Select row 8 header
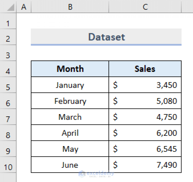 coord(8,133)
